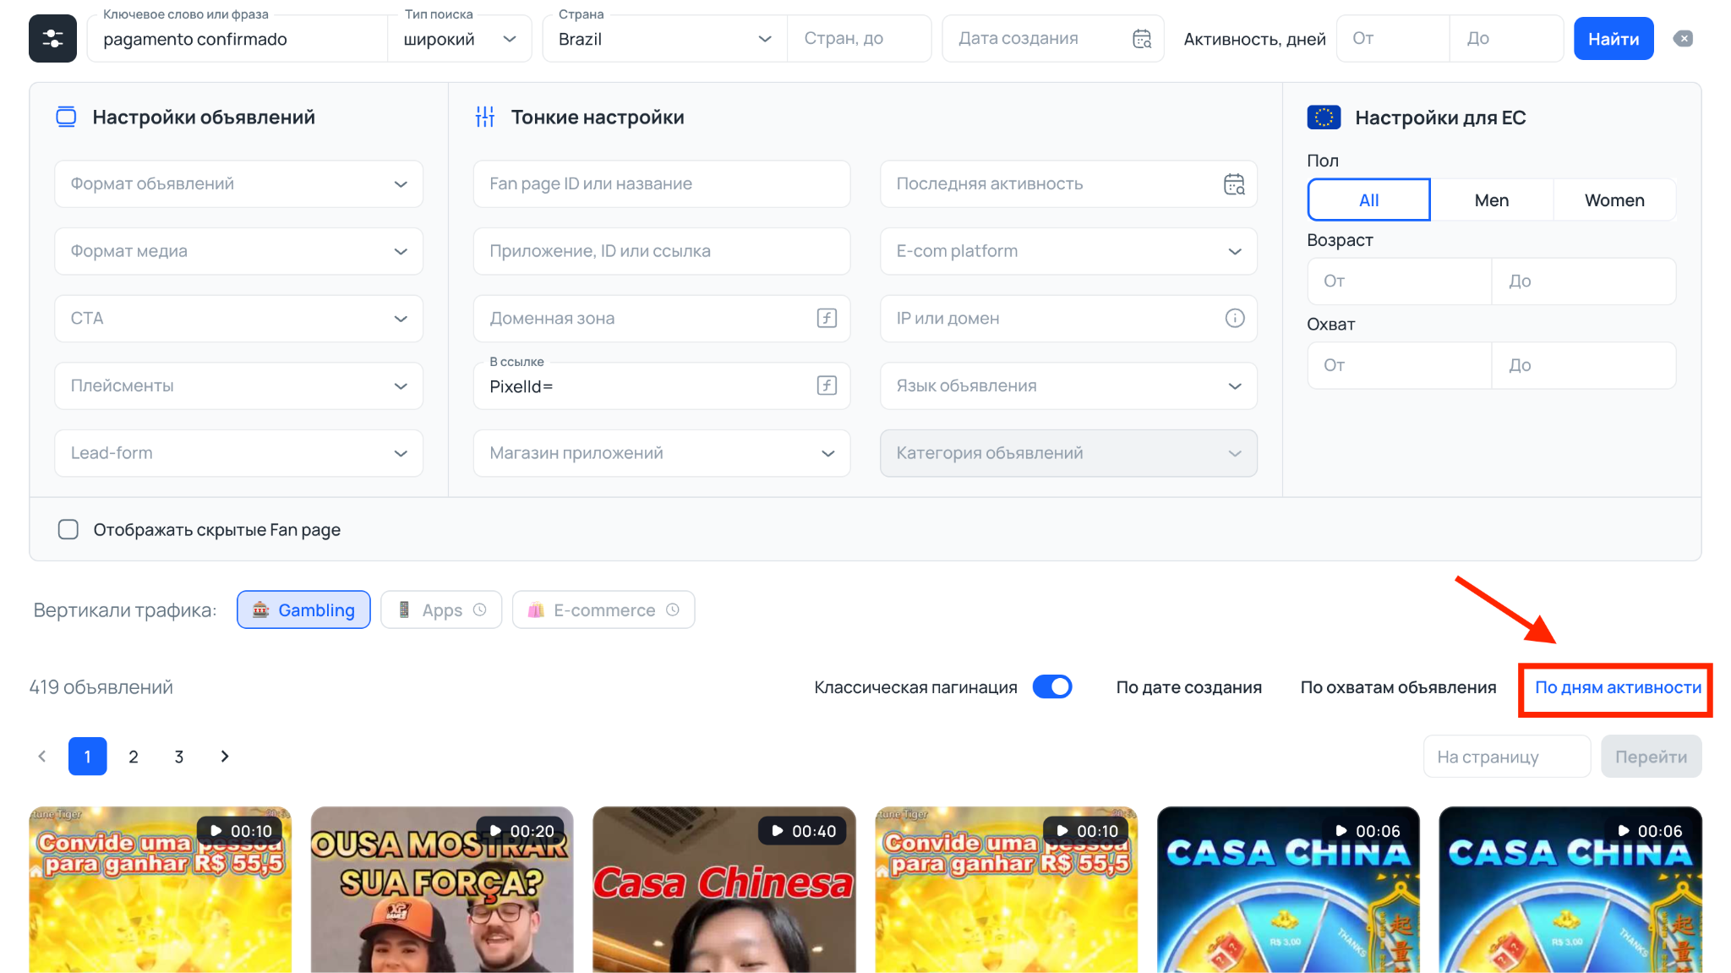Click the Fan page ID input field
The image size is (1731, 973).
click(661, 184)
